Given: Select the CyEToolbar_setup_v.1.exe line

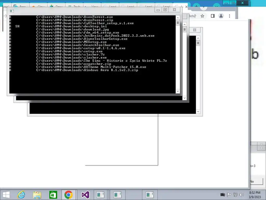Looking at the screenshot, I should click(x=85, y=23).
